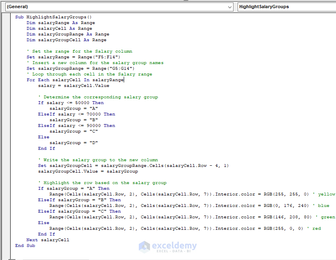Click the salaryGroup = "B" assignment
Screen dimensions: 336x260
pos(74,120)
